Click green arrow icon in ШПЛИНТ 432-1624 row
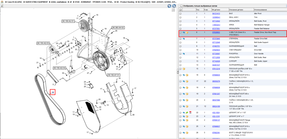This screenshot has height=139, width=287. [x=187, y=113]
